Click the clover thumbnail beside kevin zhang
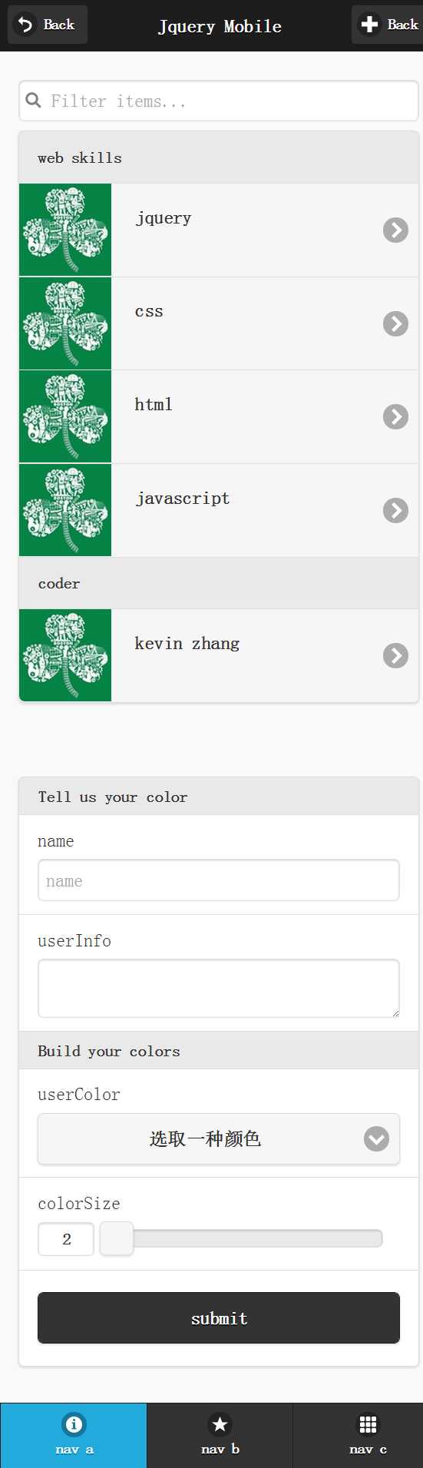 [65, 655]
